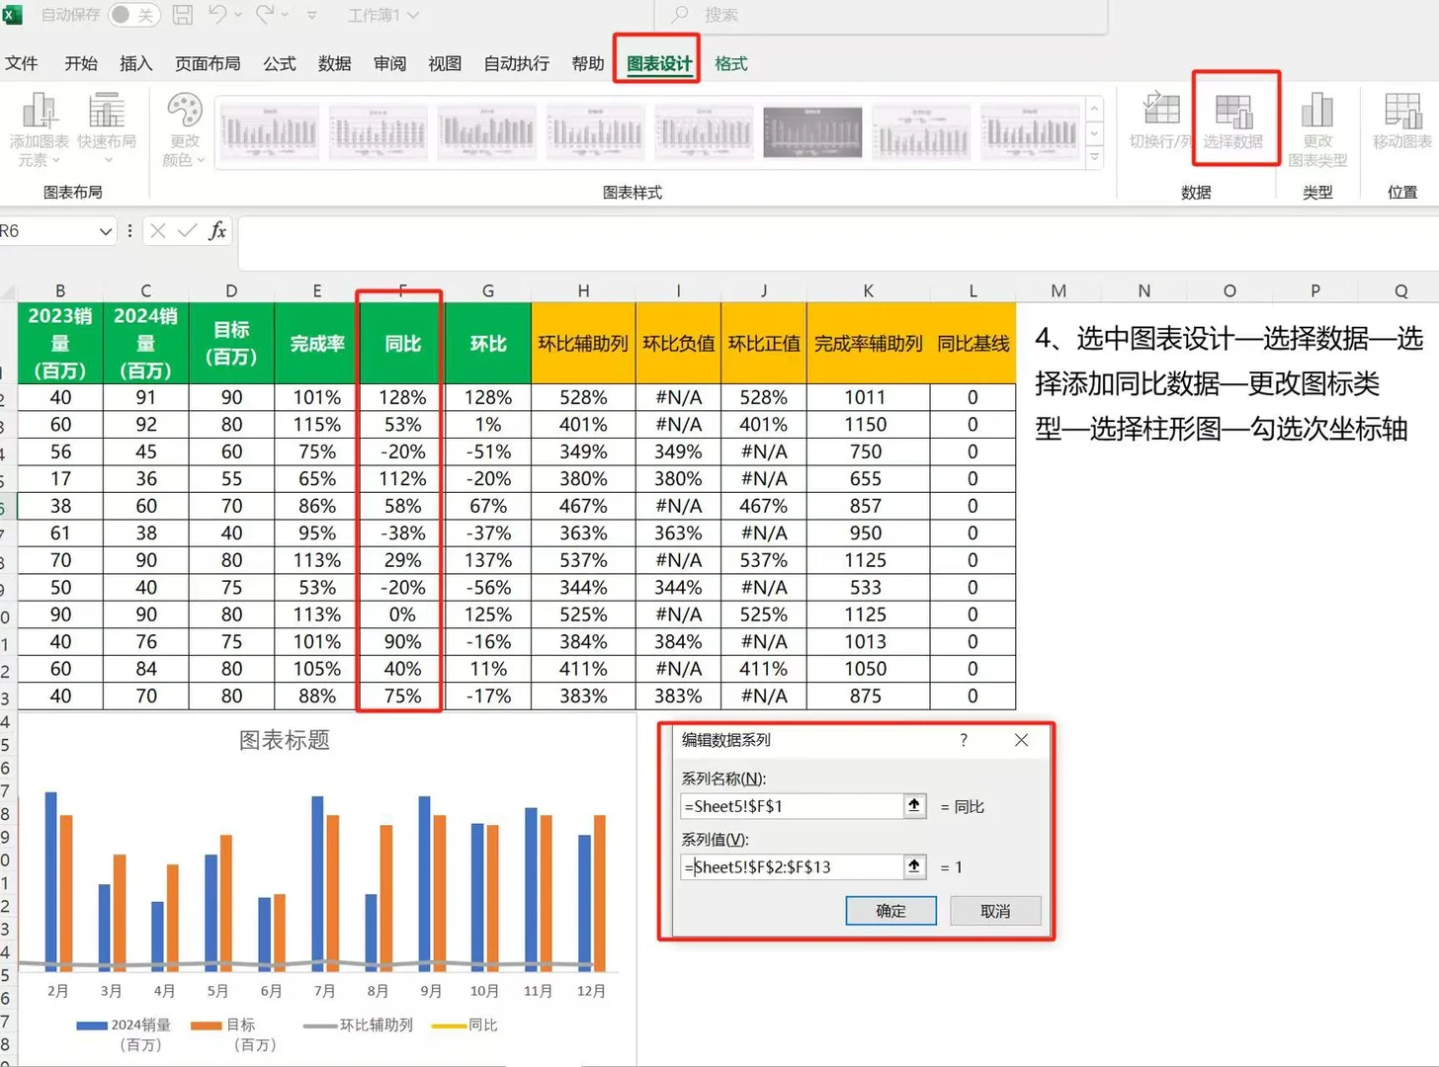Screen dimensions: 1439x1067
Task: Toggle the AutoSave switch
Action: pos(133,15)
